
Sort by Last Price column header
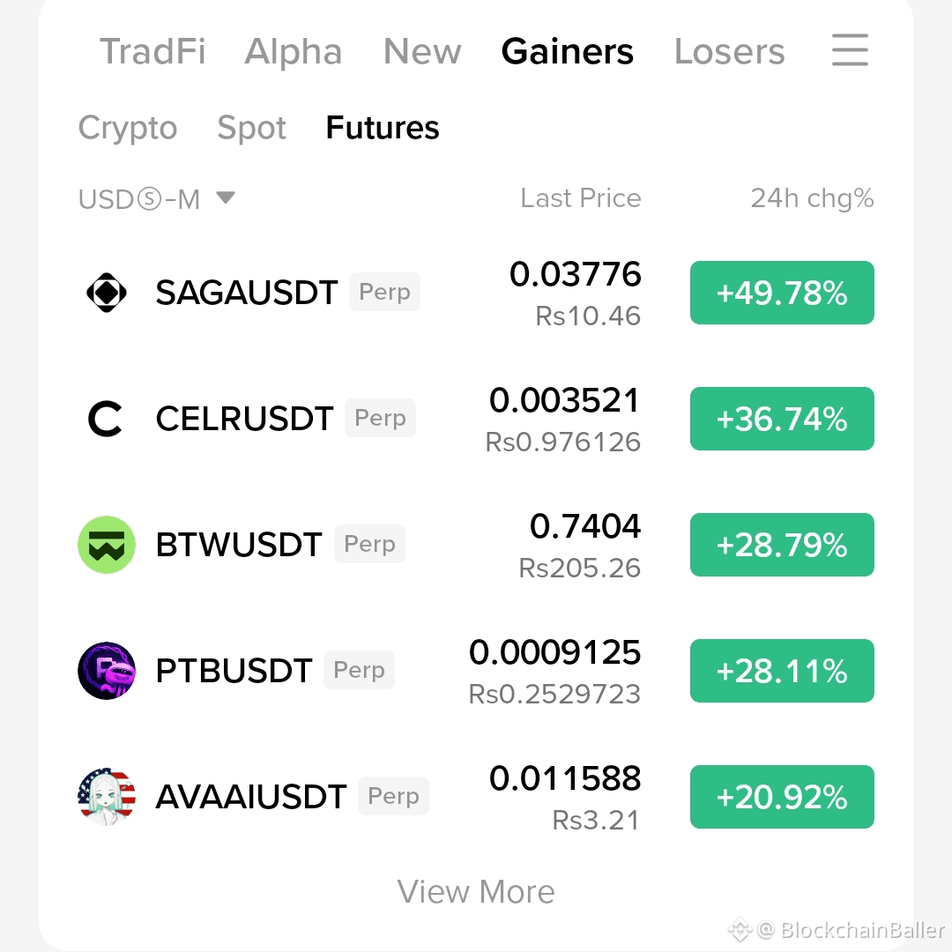580,198
